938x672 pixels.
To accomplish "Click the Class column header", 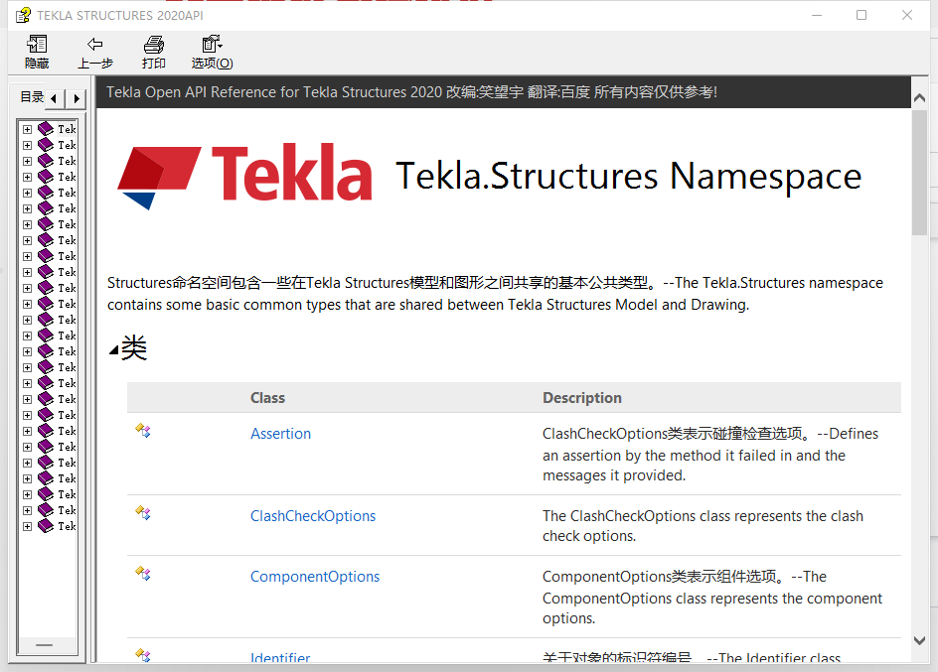I will 267,398.
